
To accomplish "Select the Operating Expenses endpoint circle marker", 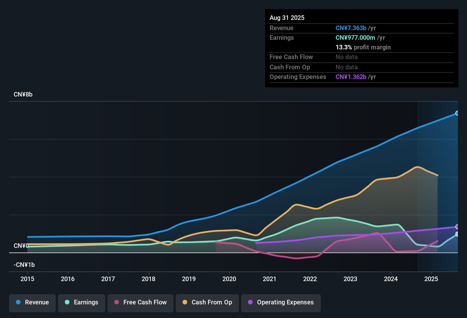I will pos(457,227).
